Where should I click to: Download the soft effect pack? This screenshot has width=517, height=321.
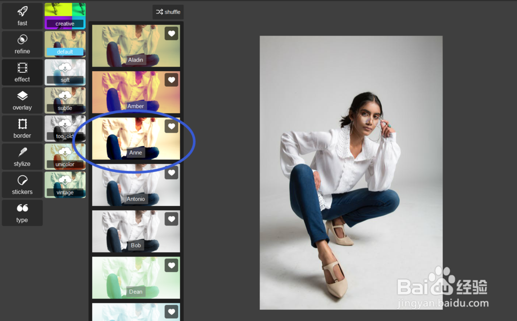tap(65, 72)
